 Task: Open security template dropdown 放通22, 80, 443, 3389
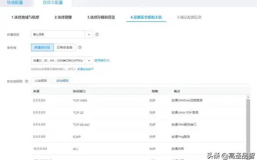pyautogui.click(x=62, y=61)
